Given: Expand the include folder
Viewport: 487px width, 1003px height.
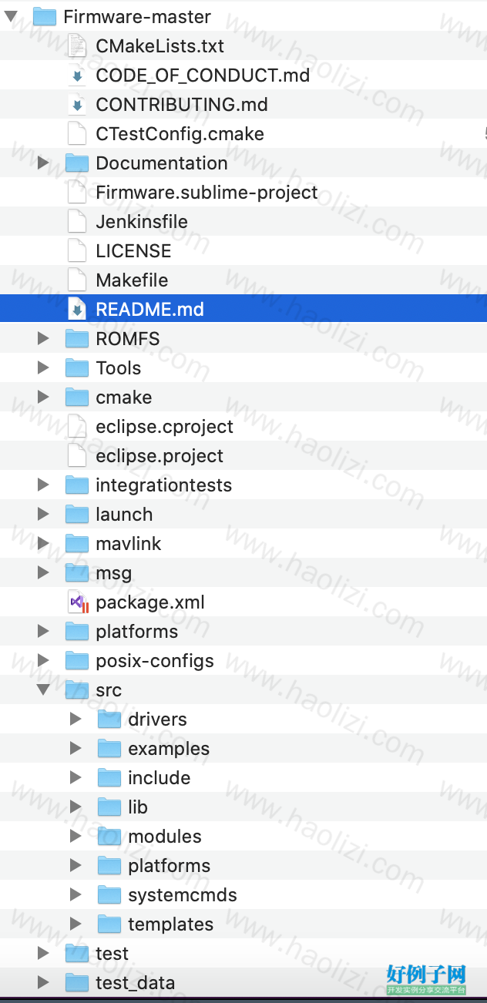Looking at the screenshot, I should [x=76, y=778].
